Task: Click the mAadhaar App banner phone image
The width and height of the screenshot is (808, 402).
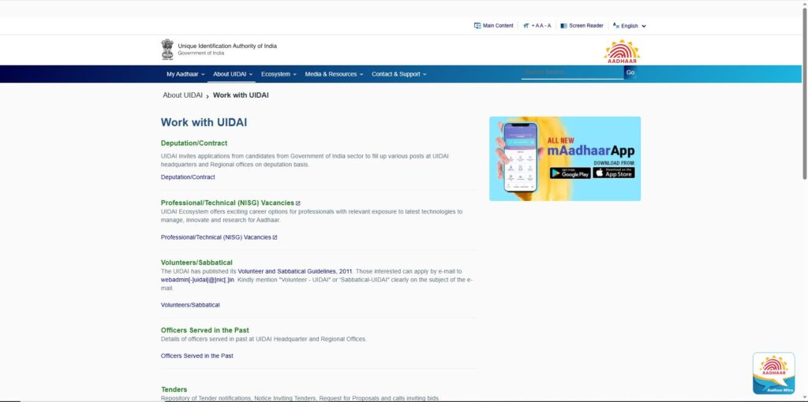Action: coord(520,158)
